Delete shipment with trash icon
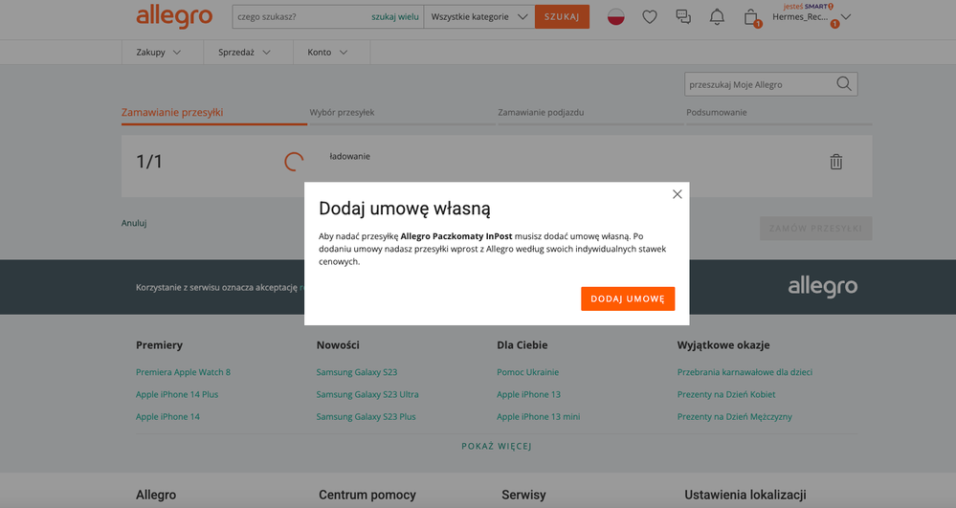956x508 pixels. [835, 162]
